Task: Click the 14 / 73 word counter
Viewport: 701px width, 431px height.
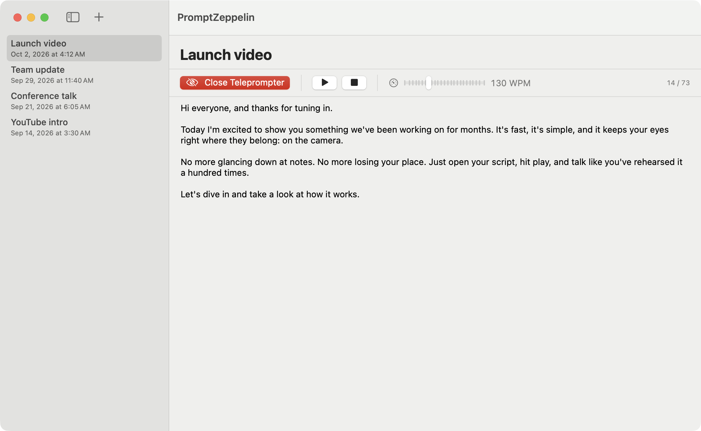Action: (678, 83)
